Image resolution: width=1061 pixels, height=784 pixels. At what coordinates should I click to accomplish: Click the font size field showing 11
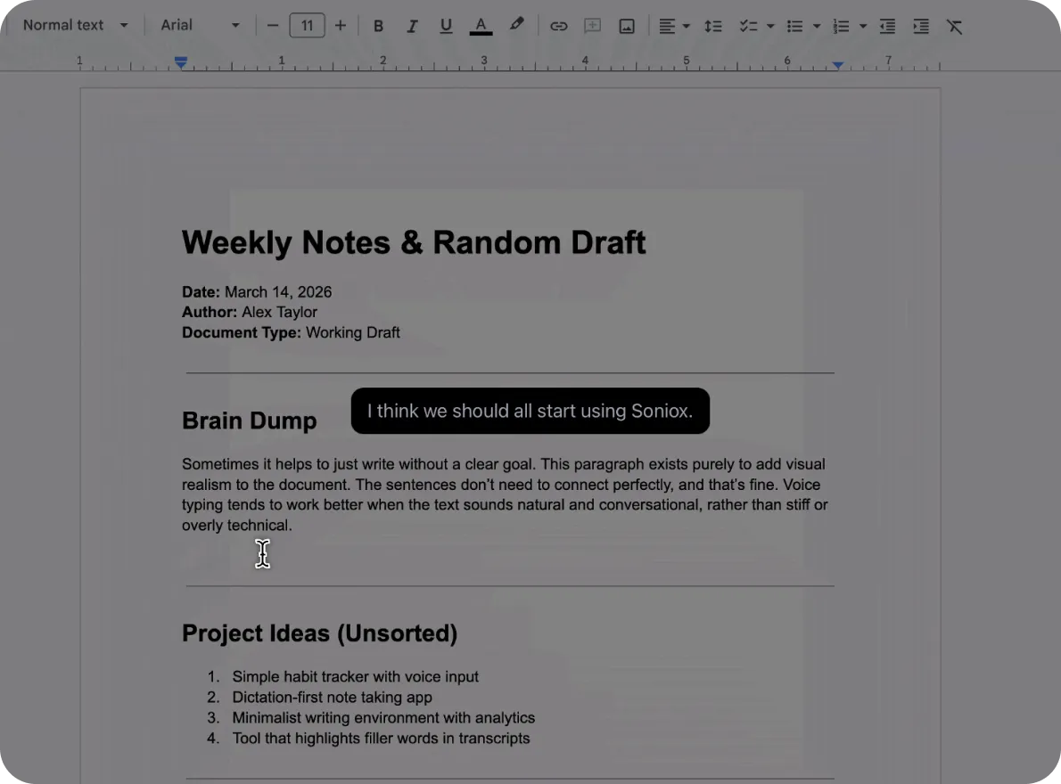(x=307, y=26)
